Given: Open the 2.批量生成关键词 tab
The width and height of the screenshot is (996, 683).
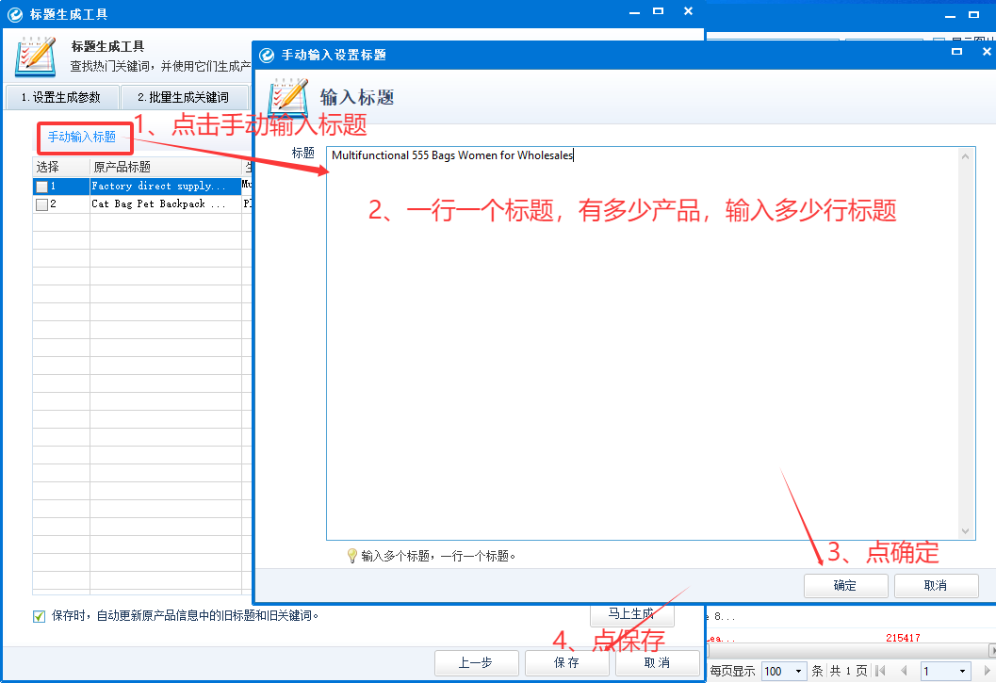Looking at the screenshot, I should click(x=183, y=97).
